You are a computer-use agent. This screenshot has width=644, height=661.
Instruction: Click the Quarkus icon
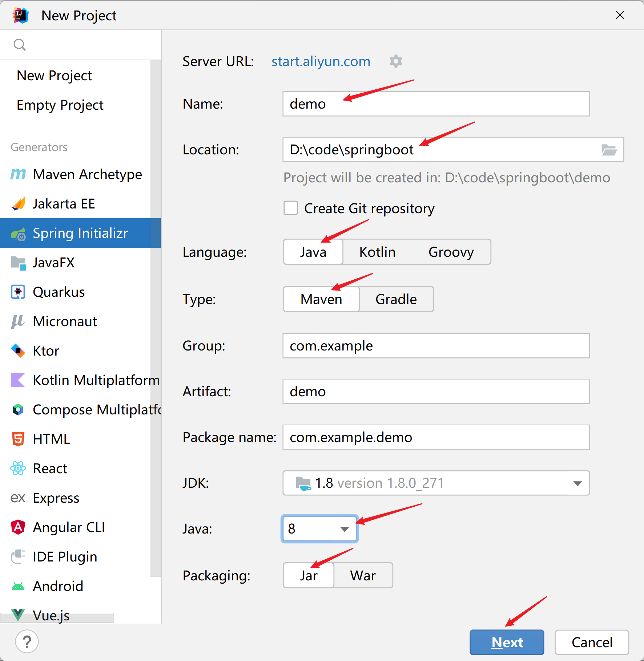click(18, 292)
